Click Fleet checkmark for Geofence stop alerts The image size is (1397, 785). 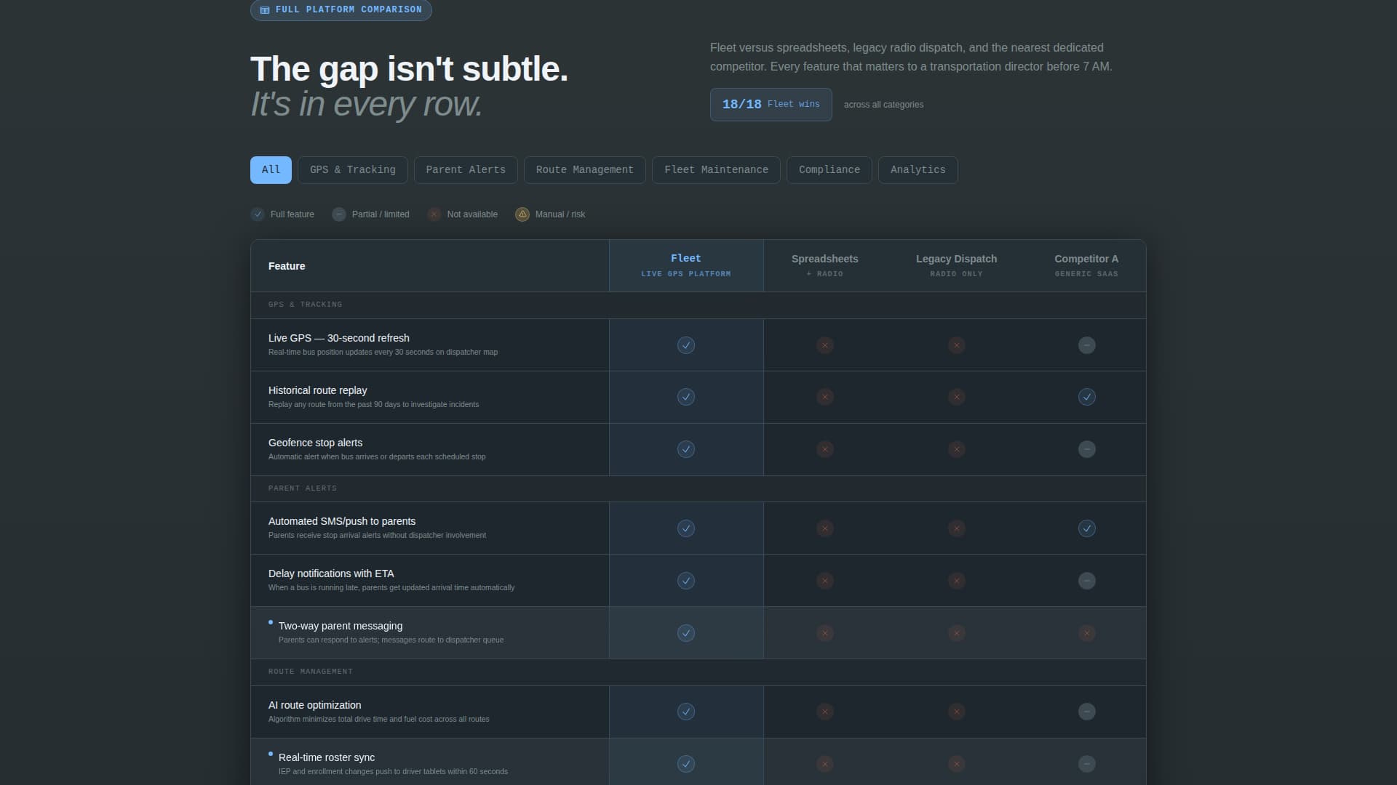click(x=686, y=449)
